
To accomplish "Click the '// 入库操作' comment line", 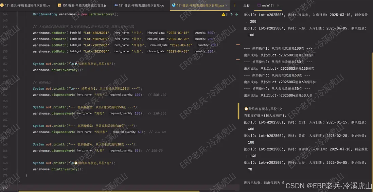I will pyautogui.click(x=84, y=27).
